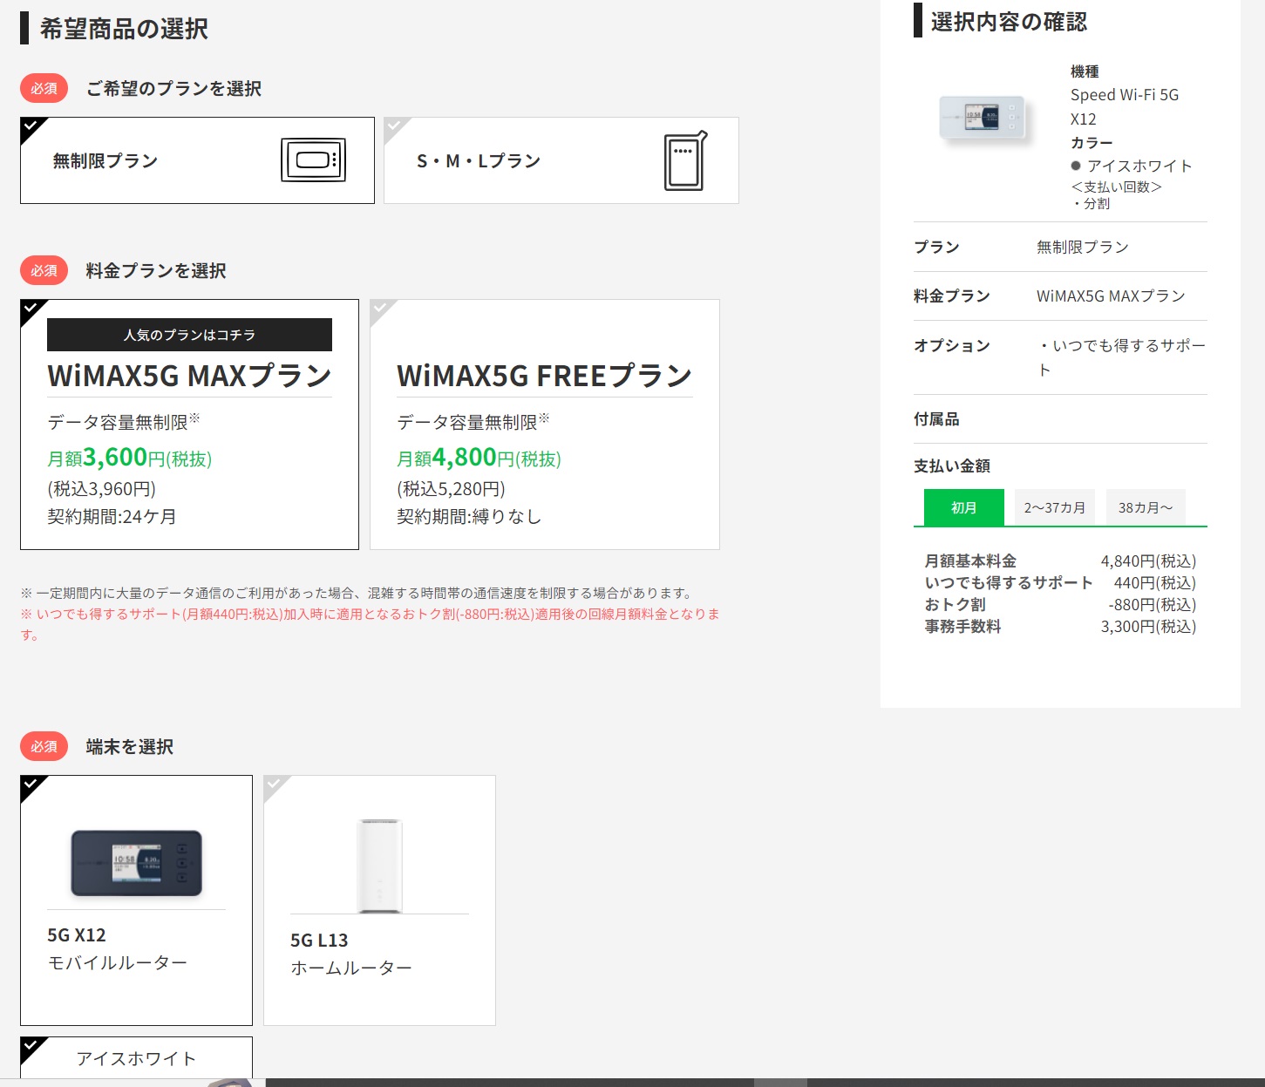1265x1087 pixels.
Task: Click checkmark corner of 無制限プラン card
Action: 31,127
